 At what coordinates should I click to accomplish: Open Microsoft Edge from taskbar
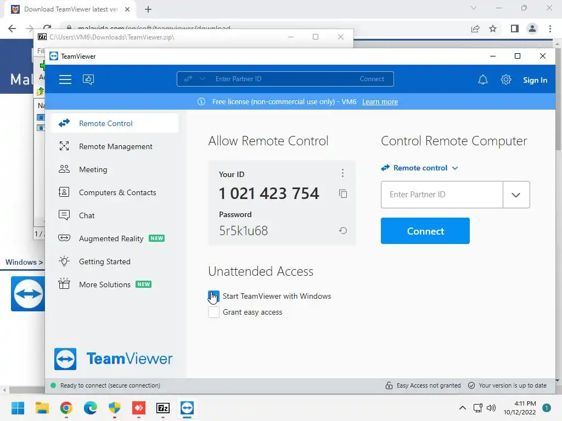(91, 408)
